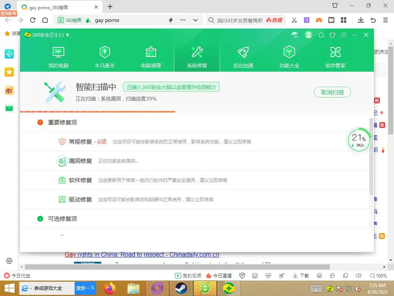Click the skin shirt icon in 360 title bar
This screenshot has height=296, width=394.
332,35
